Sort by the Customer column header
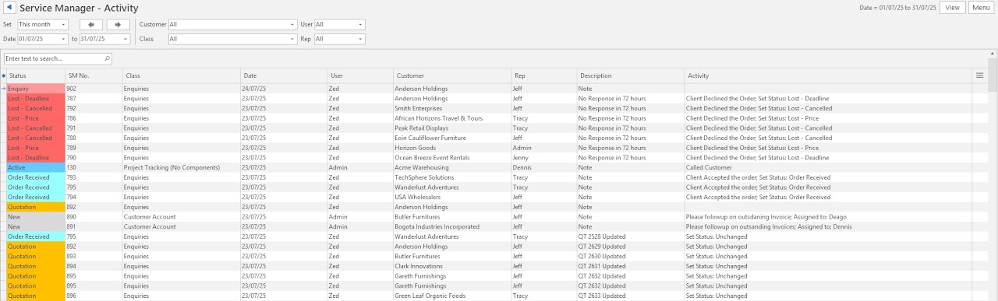This screenshot has height=301, width=998. (x=452, y=75)
